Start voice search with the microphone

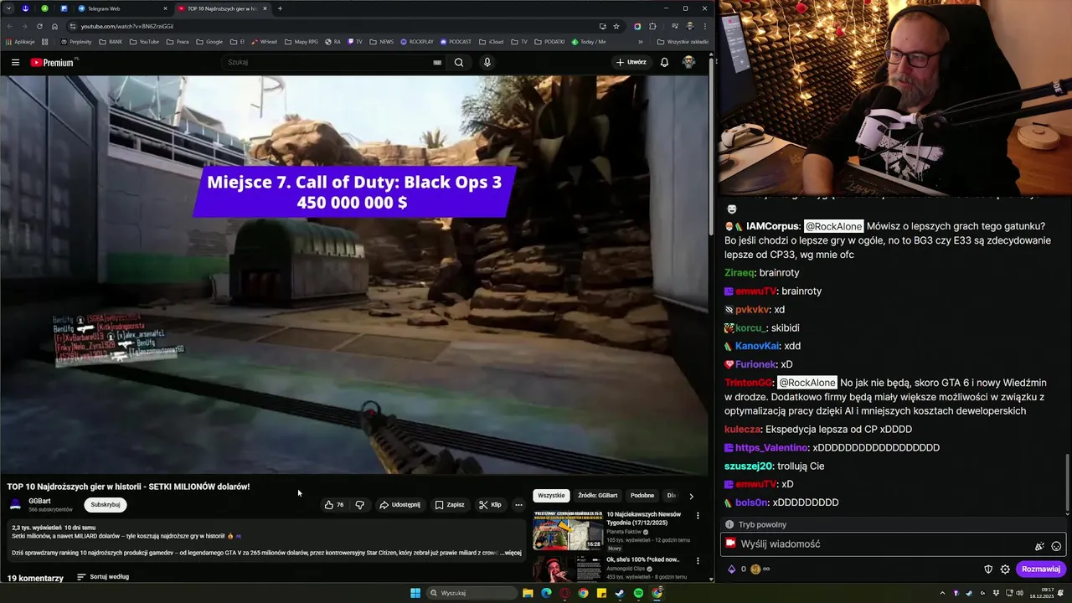click(487, 62)
